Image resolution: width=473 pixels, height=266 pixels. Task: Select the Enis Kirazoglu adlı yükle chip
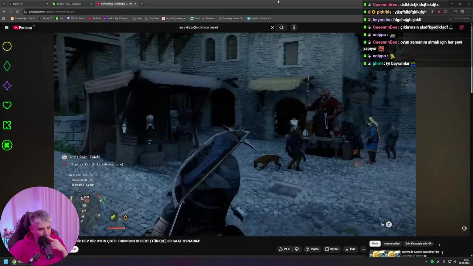pyautogui.click(x=419, y=244)
